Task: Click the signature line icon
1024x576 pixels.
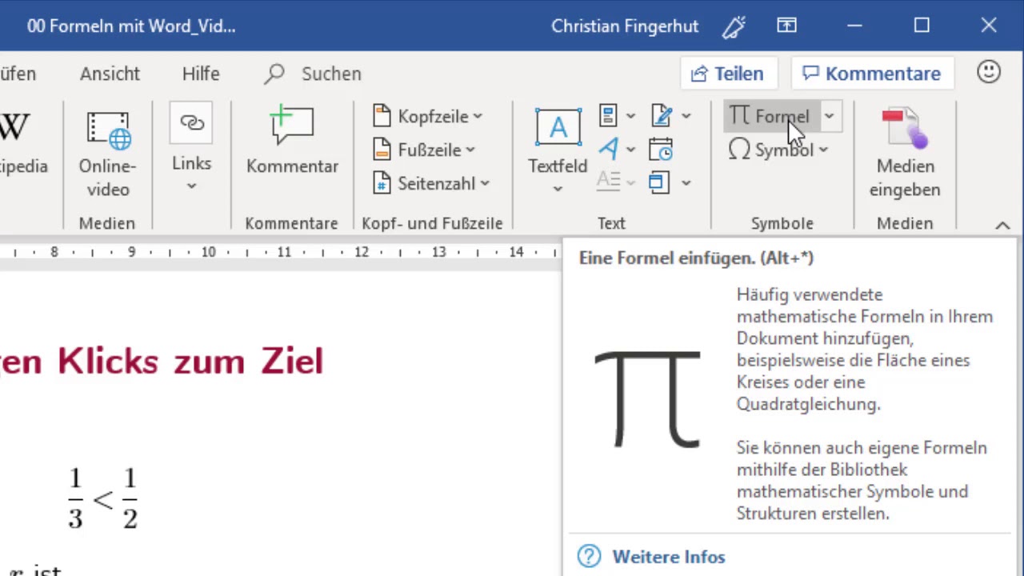Action: (x=662, y=116)
